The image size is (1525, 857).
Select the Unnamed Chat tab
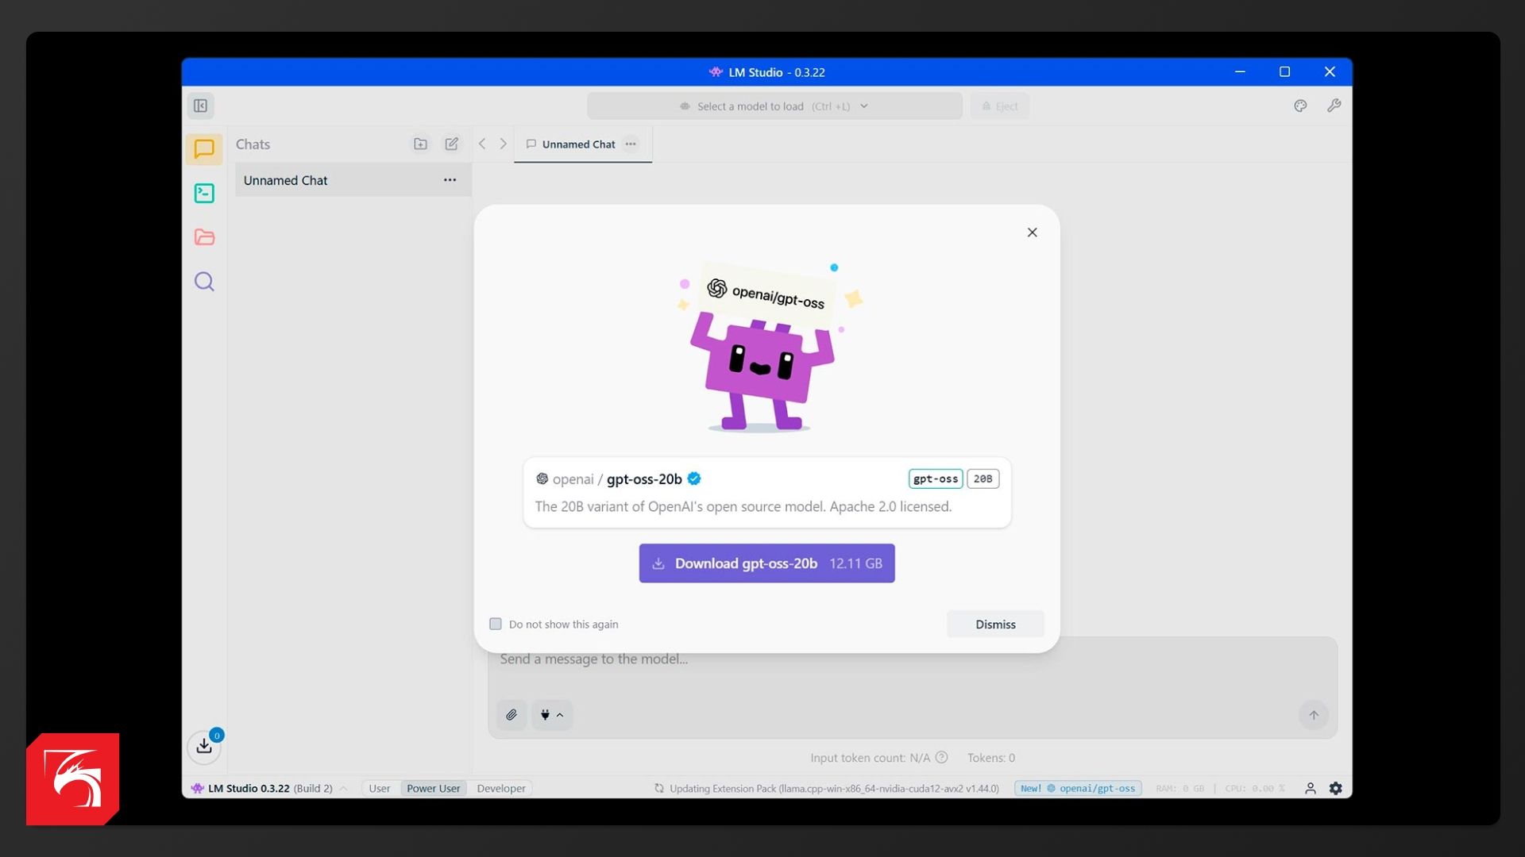(x=577, y=144)
